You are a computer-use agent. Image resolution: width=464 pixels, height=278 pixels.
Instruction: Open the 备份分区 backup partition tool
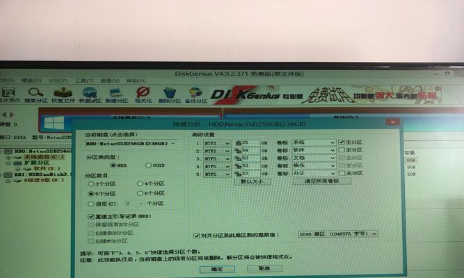coord(196,95)
